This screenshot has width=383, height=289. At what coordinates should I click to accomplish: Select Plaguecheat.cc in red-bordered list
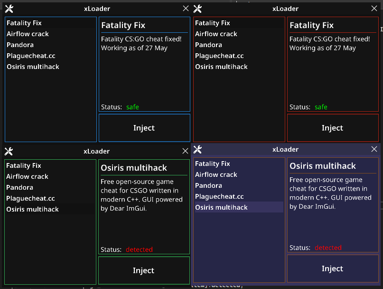(239, 56)
